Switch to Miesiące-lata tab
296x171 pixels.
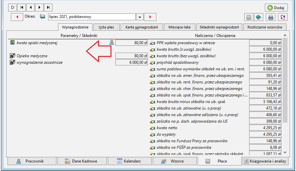179,27
